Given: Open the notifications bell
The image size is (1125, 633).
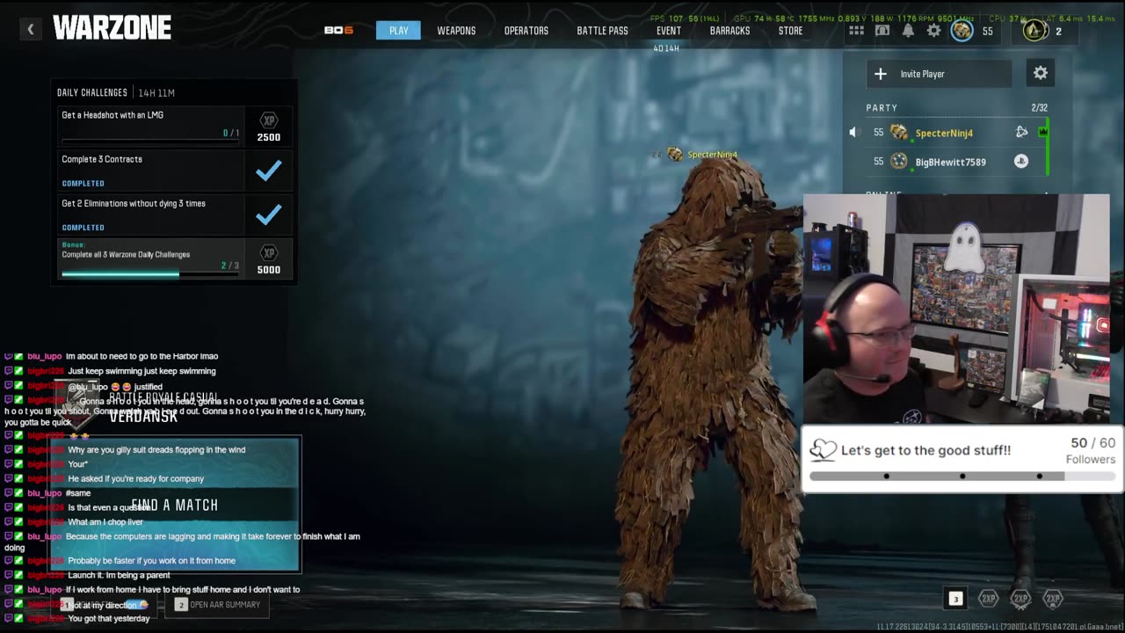Looking at the screenshot, I should 908,31.
